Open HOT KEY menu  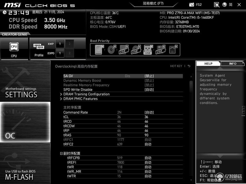click(176, 66)
